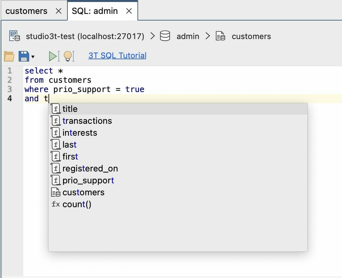Click studio3t-test (localhost:27017) breadcrumb
342x278 pixels.
85,36
